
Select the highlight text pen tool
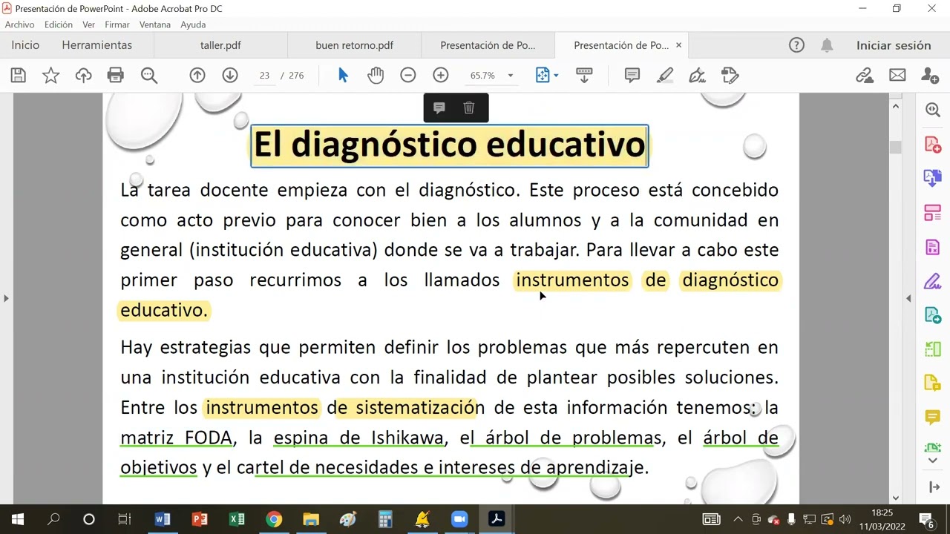[x=665, y=75]
